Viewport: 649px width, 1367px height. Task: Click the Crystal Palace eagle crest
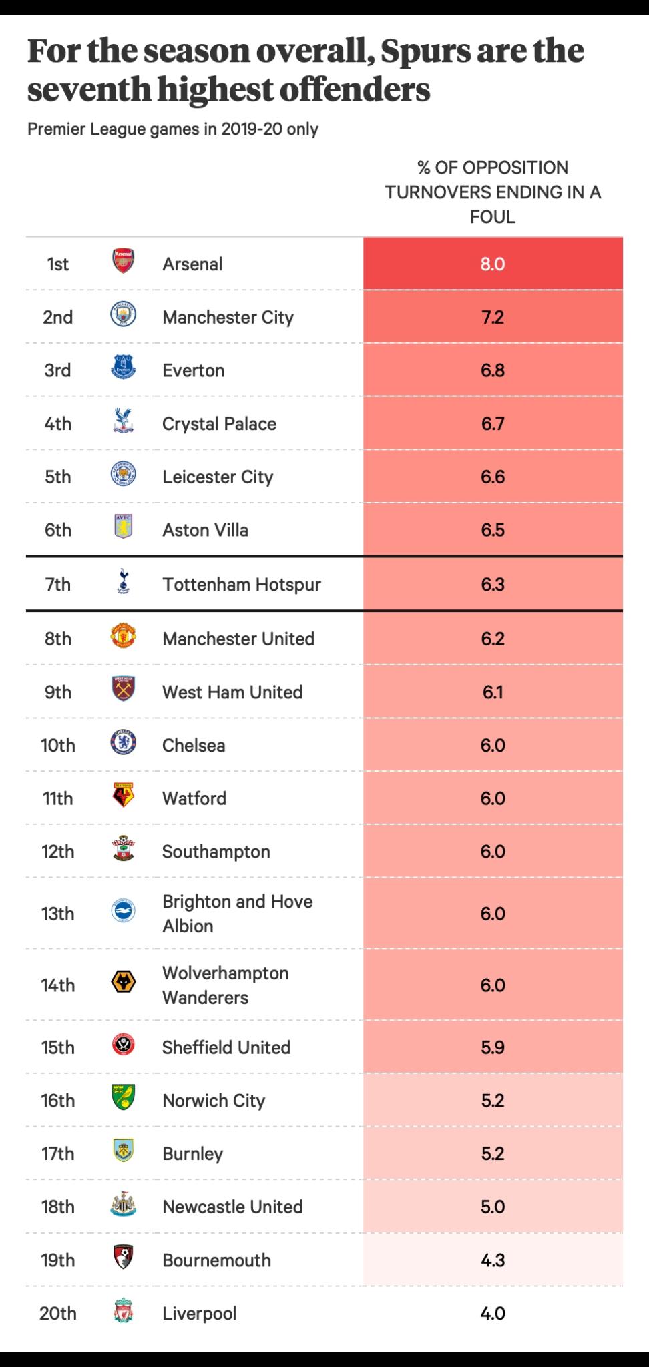click(124, 421)
